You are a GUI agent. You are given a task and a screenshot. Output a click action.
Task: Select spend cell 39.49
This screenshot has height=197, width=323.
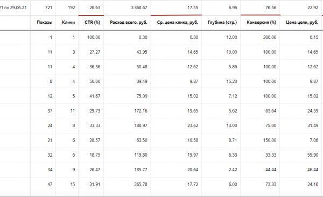(142, 81)
